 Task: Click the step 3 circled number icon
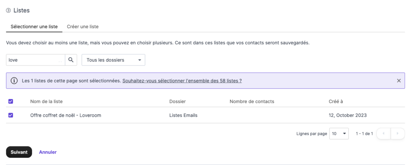pos(8,11)
